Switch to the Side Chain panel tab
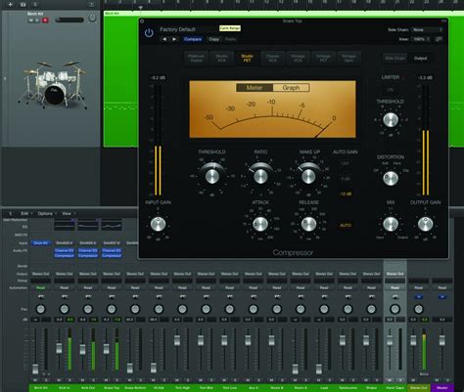This screenshot has width=464, height=392. pyautogui.click(x=395, y=59)
